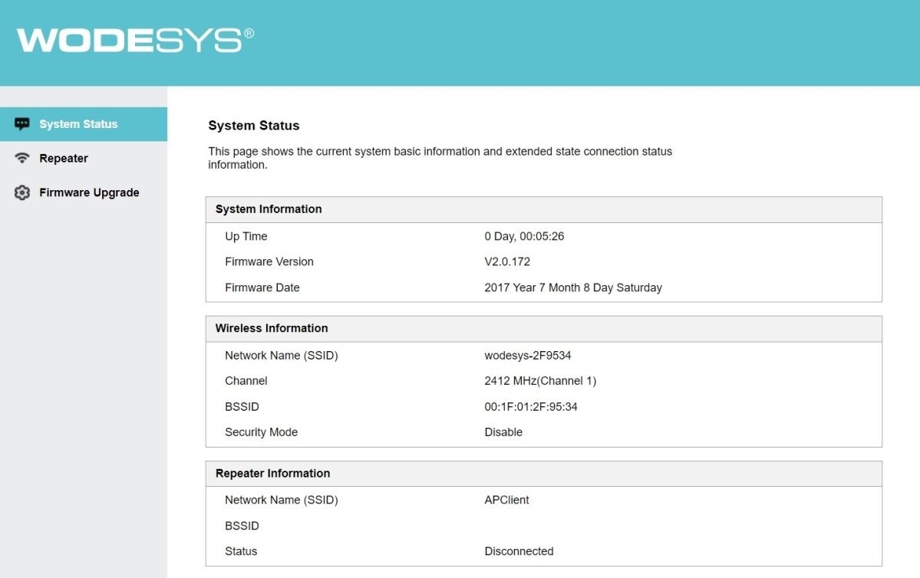920x578 pixels.
Task: Open the Repeater menu item
Action: [x=64, y=159]
